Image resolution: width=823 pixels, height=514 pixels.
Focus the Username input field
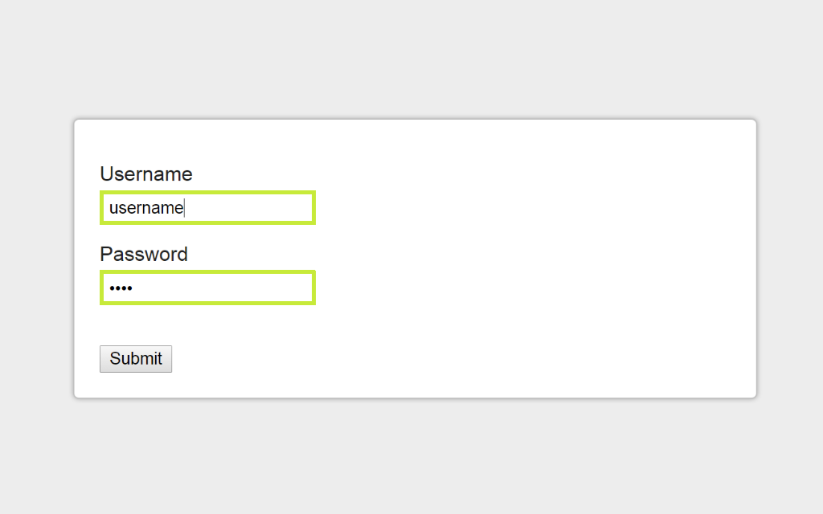point(207,208)
